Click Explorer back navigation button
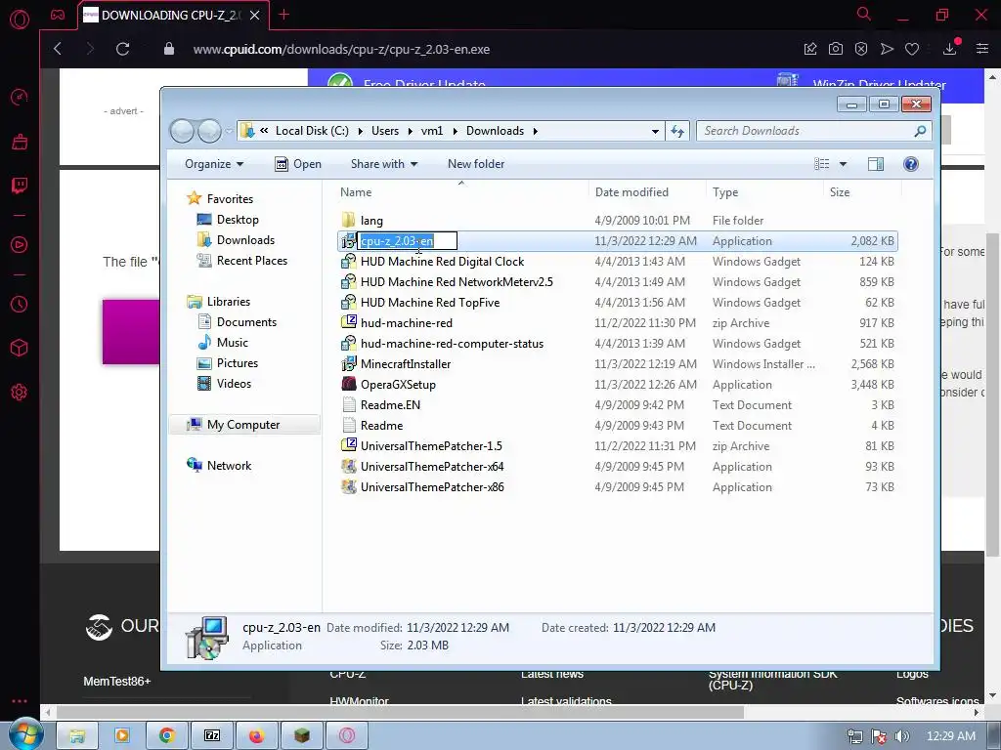Viewport: 1001px width, 750px height. point(183,131)
